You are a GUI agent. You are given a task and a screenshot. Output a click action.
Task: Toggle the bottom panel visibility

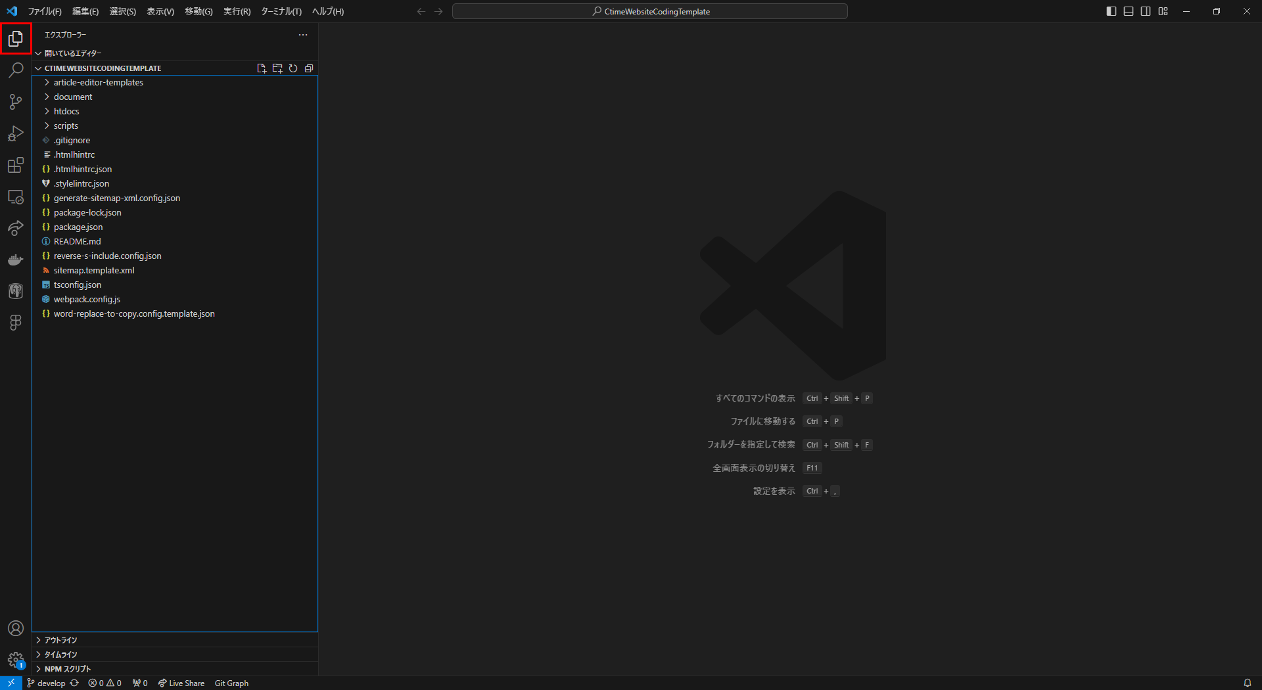1129,11
